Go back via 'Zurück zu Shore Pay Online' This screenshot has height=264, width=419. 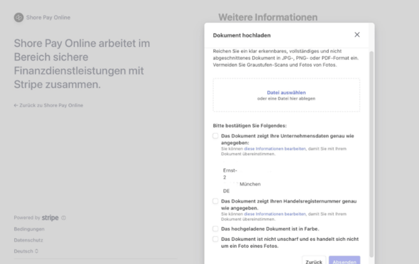click(x=48, y=105)
